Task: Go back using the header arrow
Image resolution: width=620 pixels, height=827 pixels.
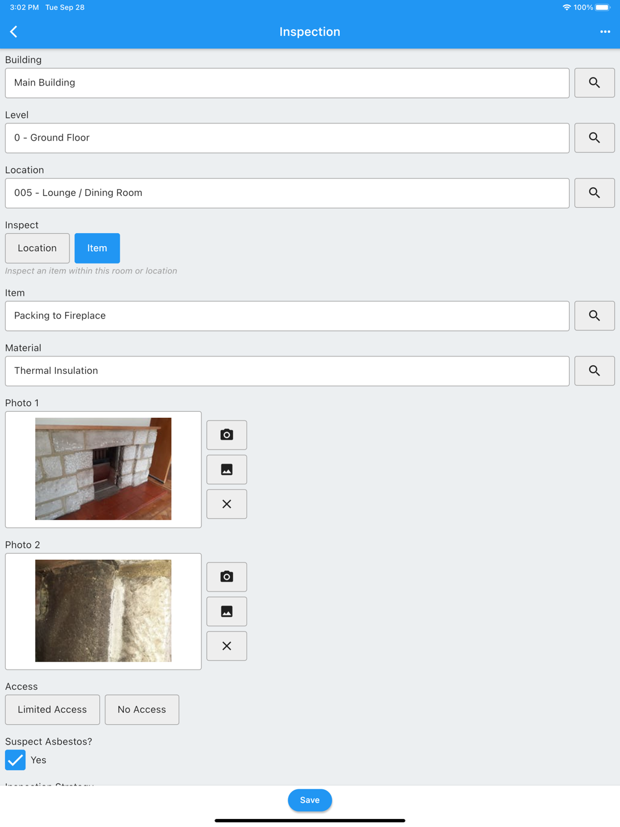Action: click(14, 32)
